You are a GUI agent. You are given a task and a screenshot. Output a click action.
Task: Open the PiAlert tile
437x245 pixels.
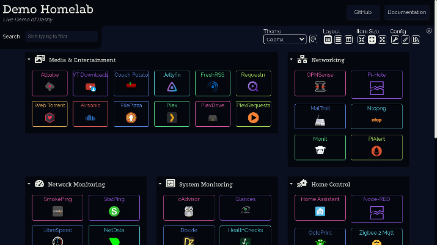point(377,147)
